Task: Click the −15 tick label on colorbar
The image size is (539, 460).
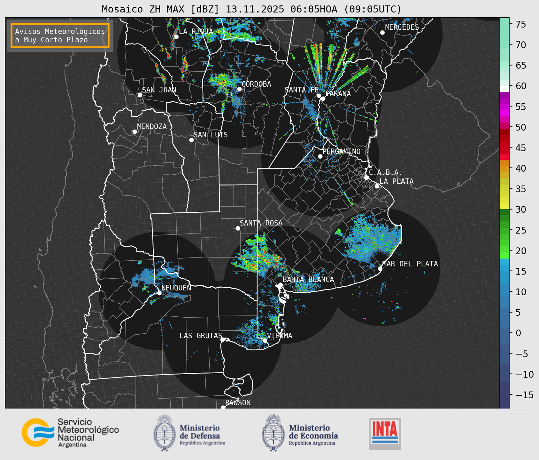Action: point(524,395)
